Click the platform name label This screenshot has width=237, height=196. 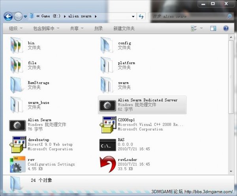coord(126,63)
